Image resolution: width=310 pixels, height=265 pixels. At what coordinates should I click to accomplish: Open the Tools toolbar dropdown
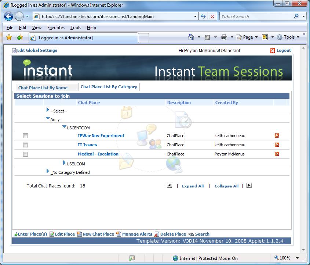click(288, 37)
